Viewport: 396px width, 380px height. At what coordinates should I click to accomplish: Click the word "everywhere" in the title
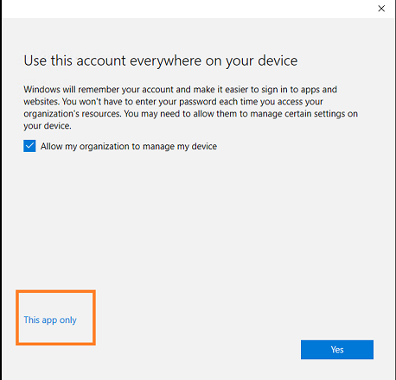click(166, 61)
